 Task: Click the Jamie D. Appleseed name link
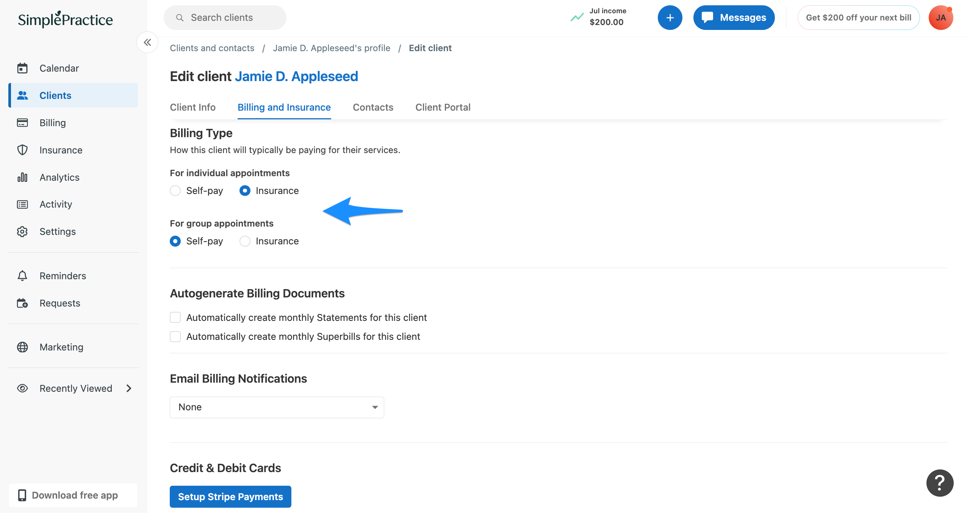(296, 77)
